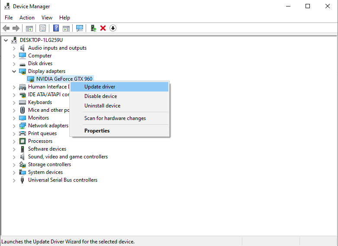This screenshot has width=338, height=246.
Task: Expand the System devices node
Action: click(14, 173)
